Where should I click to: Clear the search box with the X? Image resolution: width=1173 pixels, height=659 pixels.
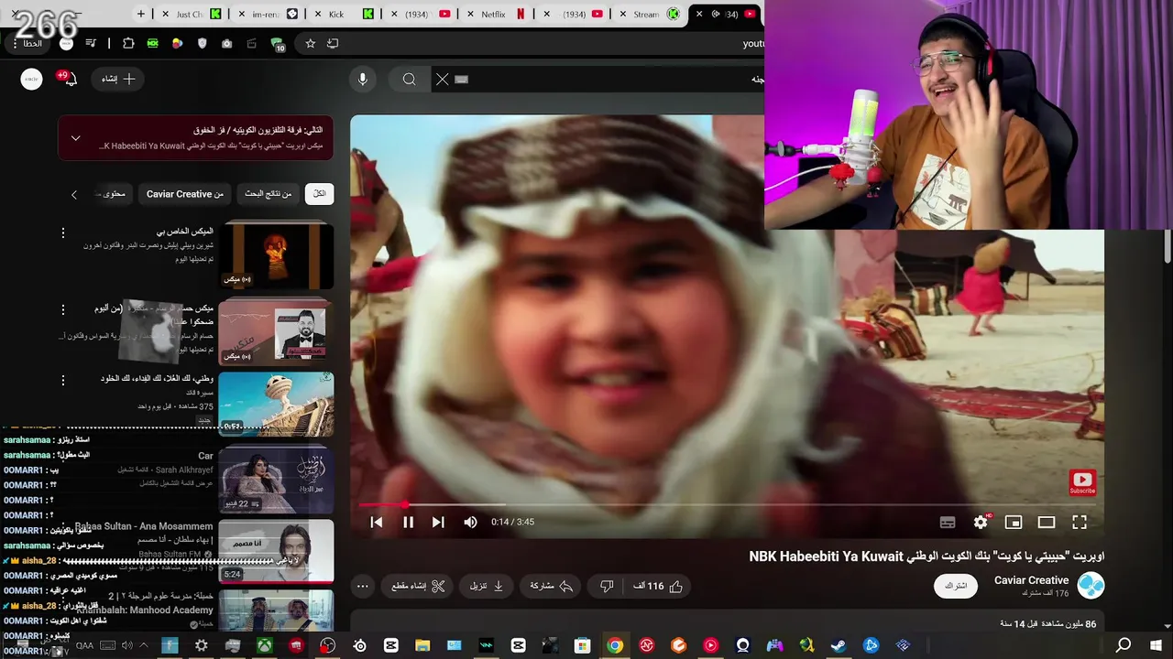(443, 80)
